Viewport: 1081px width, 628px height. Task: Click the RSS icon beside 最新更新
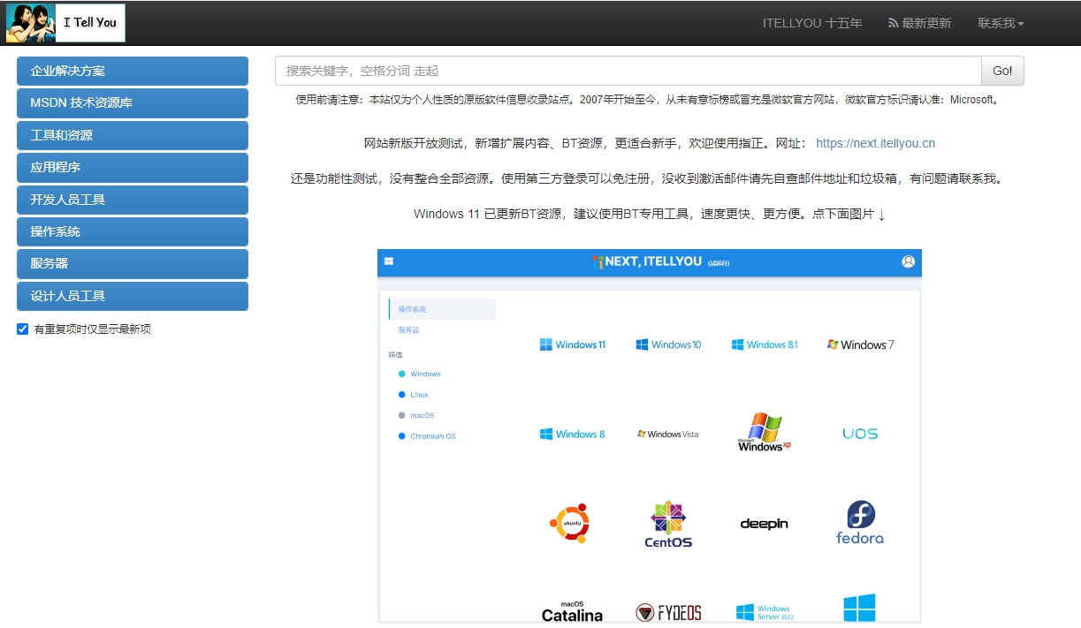[x=893, y=23]
